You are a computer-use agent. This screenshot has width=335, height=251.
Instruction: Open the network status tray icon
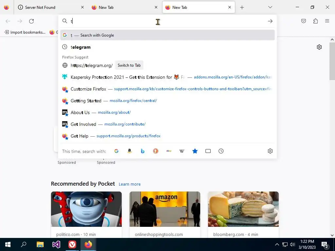285,244
